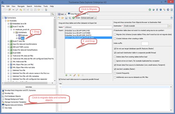
Task: Open Develop Data Integration and ETL Scenarios
Action: [x=20, y=91]
